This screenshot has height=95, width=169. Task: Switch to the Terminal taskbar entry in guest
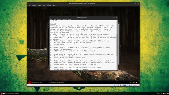tap(57, 83)
